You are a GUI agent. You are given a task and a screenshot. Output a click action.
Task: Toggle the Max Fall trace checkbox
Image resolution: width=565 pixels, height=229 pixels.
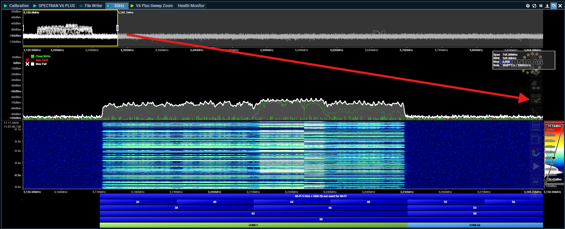coord(33,64)
